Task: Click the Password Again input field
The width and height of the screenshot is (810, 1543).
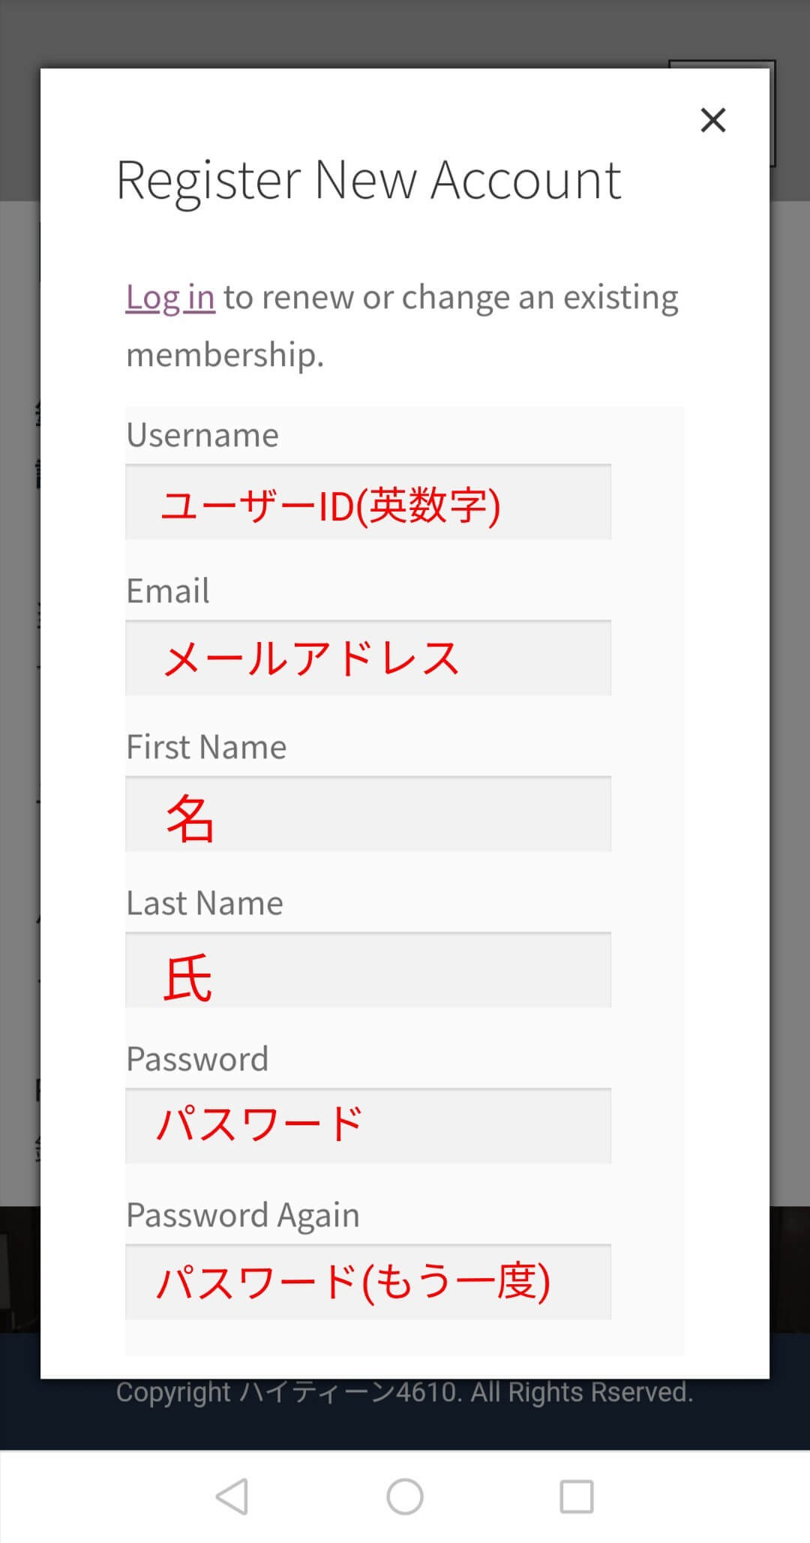Action: (x=367, y=1283)
